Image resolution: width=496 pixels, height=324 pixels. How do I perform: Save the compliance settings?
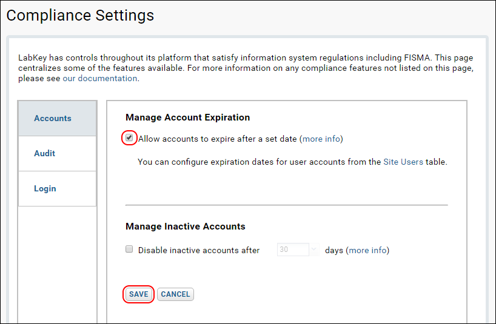[138, 294]
